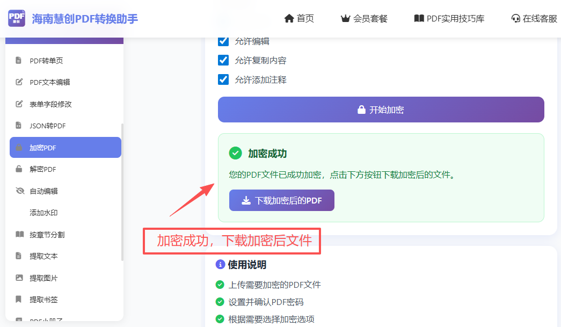Select 自动编辑 in the sidebar
The width and height of the screenshot is (561, 327).
tap(65, 191)
